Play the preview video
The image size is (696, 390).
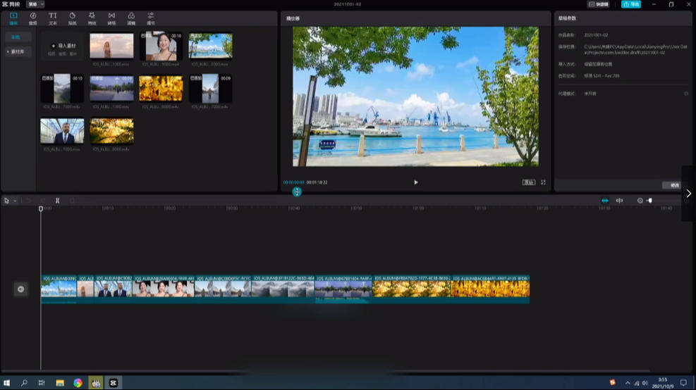pos(415,182)
